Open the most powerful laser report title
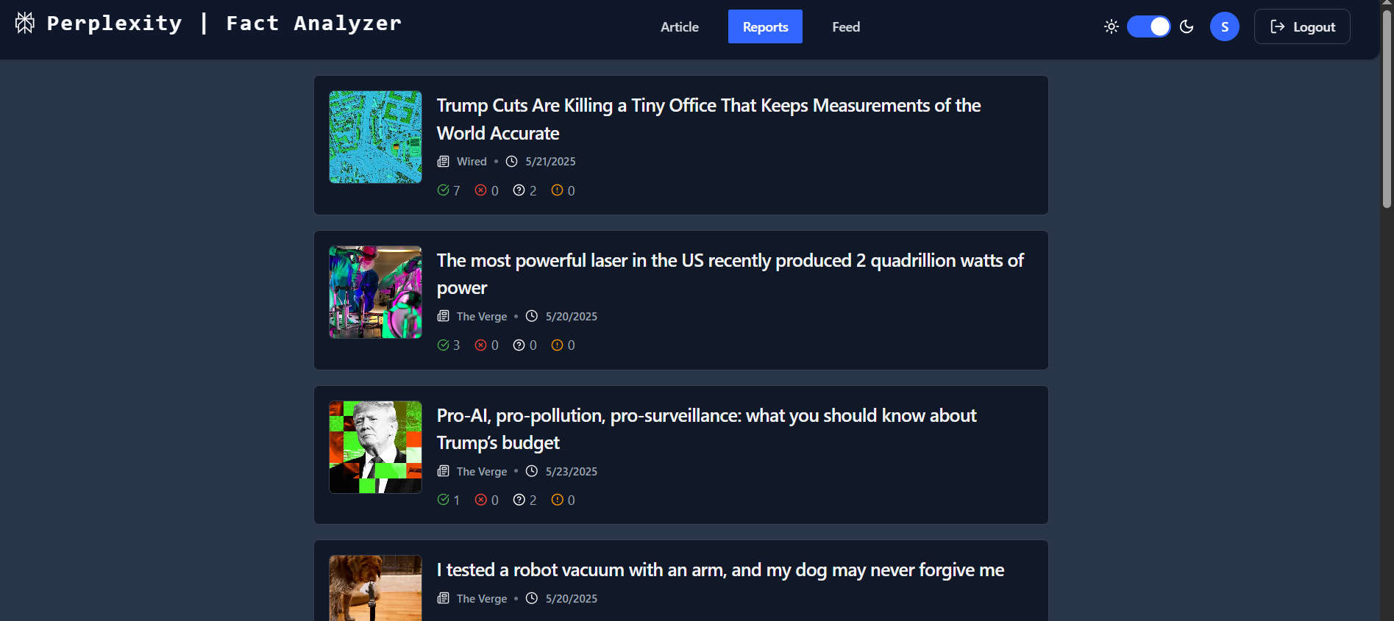Image resolution: width=1394 pixels, height=621 pixels. pos(730,274)
